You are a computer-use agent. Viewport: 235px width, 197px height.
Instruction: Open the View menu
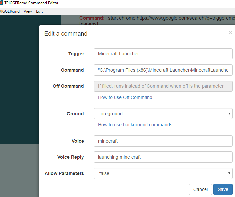pos(28,11)
